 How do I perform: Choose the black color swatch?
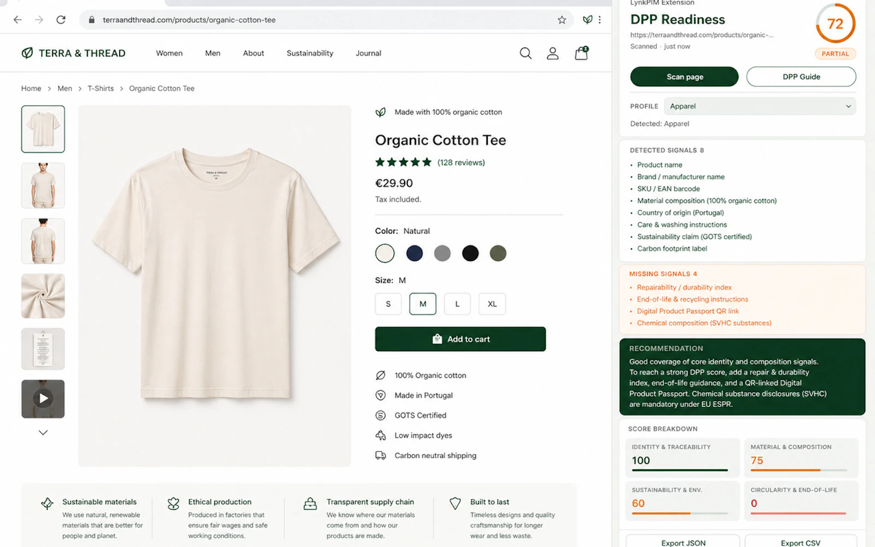[470, 253]
